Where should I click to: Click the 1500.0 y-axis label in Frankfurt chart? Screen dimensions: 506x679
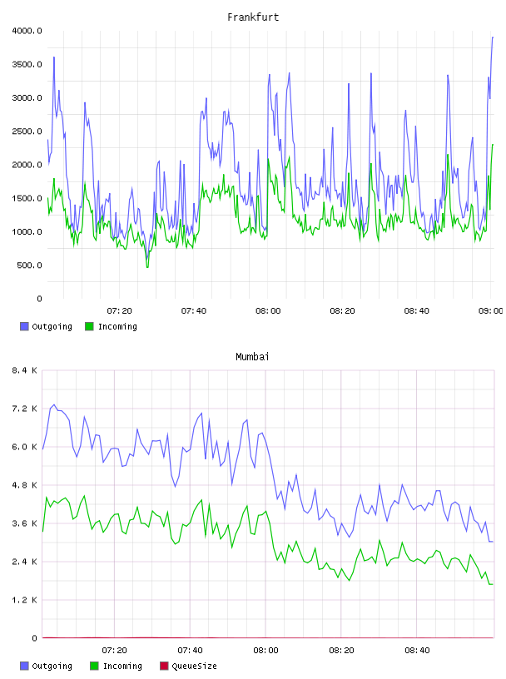pos(27,198)
